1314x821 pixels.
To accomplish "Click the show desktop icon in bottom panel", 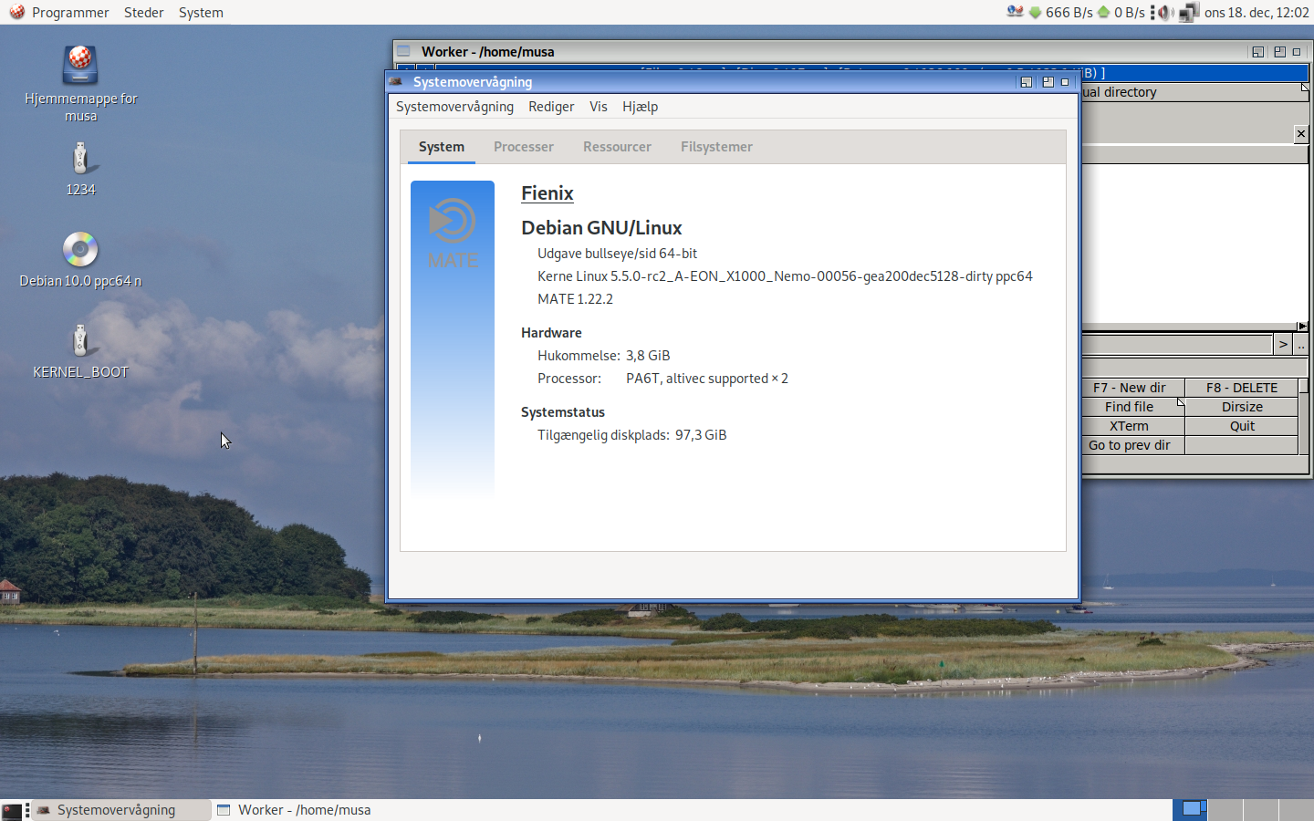I will (12, 810).
